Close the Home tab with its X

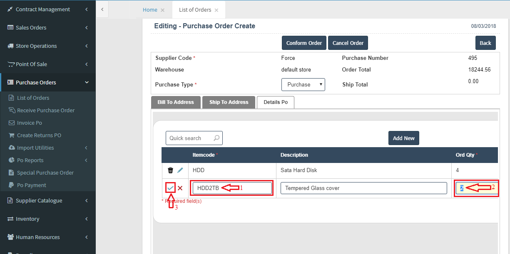click(x=162, y=10)
